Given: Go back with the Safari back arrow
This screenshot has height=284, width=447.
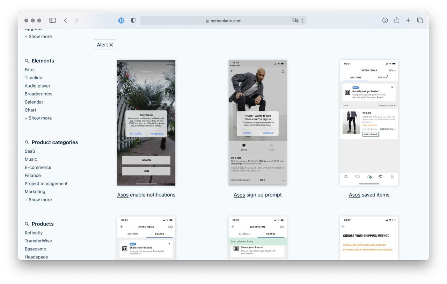Looking at the screenshot, I should coord(65,21).
